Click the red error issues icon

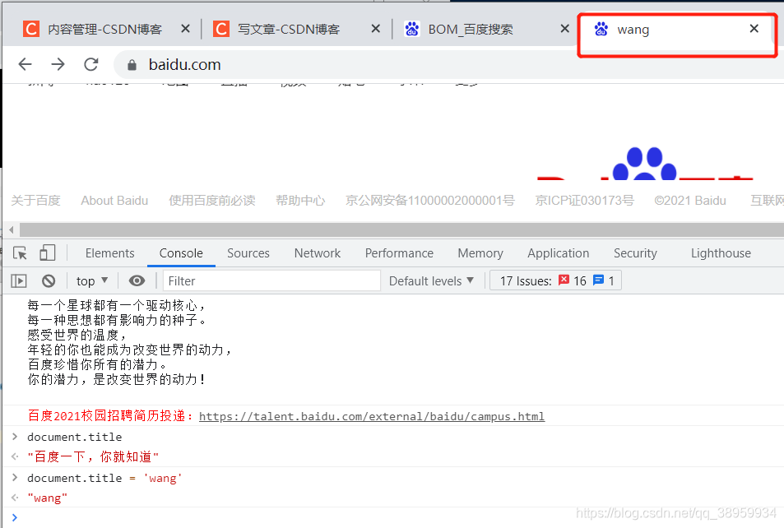pyautogui.click(x=564, y=280)
